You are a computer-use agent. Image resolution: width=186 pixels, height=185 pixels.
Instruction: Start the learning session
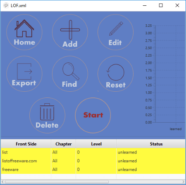click(93, 115)
